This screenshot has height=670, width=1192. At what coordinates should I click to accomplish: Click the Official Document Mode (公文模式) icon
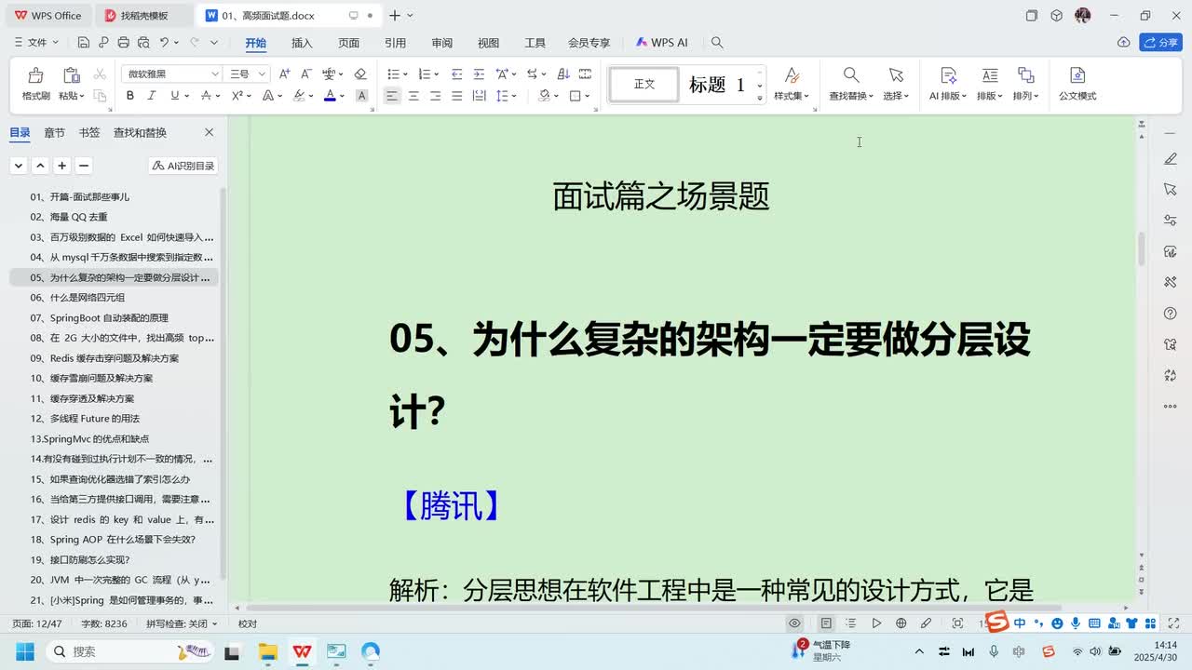click(1077, 75)
